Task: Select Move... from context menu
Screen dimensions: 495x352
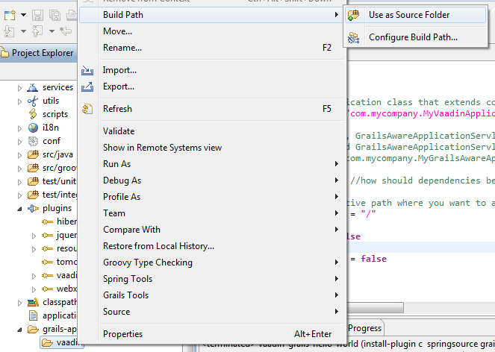Action: (212, 31)
